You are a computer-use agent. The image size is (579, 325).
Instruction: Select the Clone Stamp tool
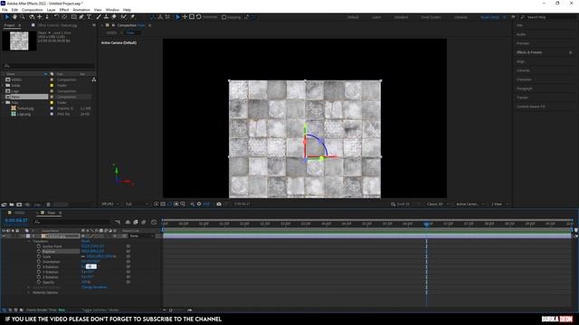click(106, 17)
